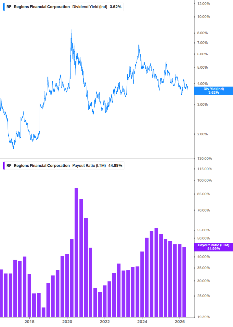Click the 100.00% tick on the payout axis

point(204,180)
